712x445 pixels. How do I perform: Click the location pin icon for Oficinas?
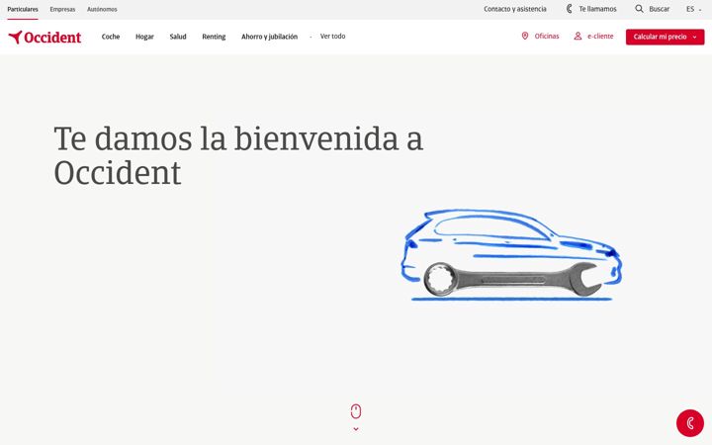click(525, 36)
